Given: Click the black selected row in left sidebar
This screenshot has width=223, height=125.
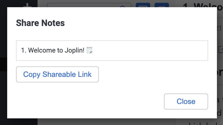Looking at the screenshot, I should [4, 64].
